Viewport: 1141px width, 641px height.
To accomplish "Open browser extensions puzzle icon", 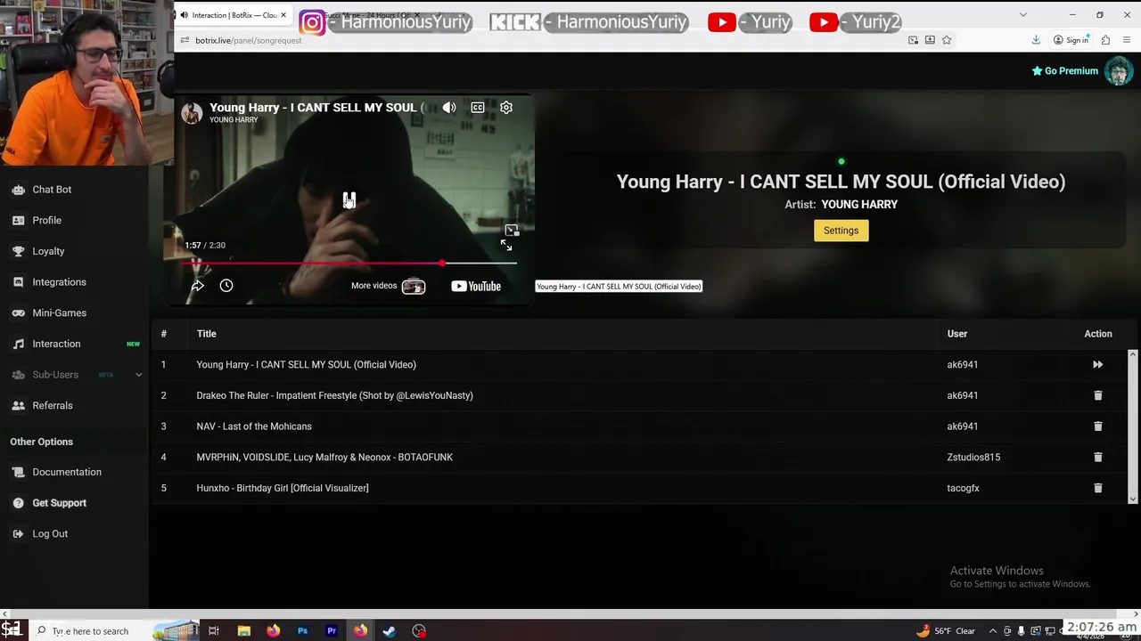I will [1105, 40].
